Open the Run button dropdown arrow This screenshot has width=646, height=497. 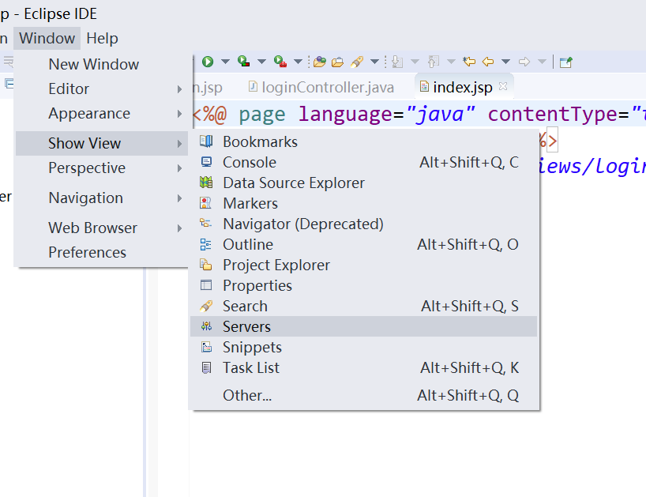225,62
